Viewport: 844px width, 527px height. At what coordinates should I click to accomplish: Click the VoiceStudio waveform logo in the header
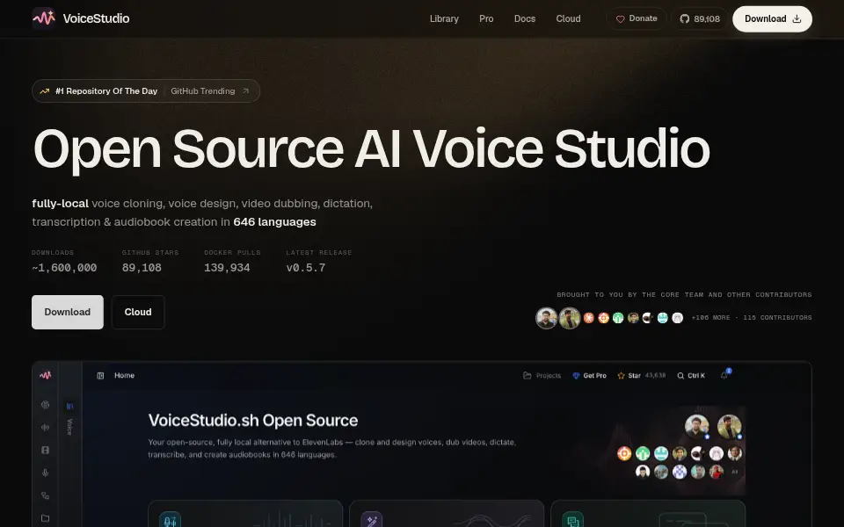click(x=44, y=18)
